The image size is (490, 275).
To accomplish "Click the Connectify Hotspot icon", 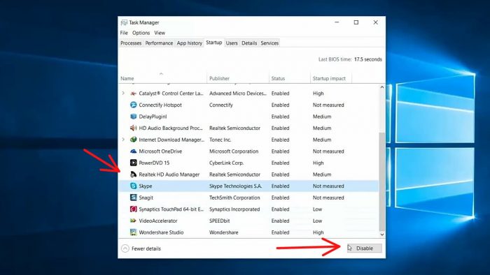I will 134,105.
